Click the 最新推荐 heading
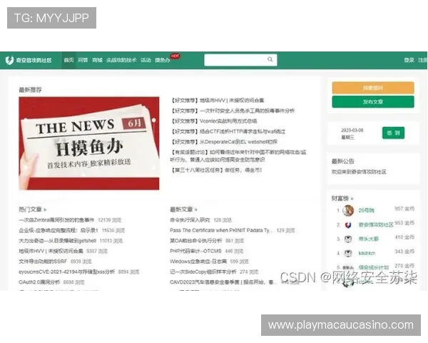 coord(30,90)
